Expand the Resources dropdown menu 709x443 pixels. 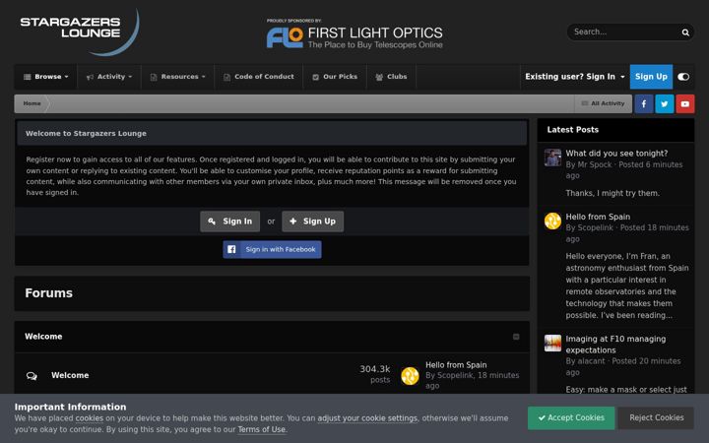pos(177,77)
